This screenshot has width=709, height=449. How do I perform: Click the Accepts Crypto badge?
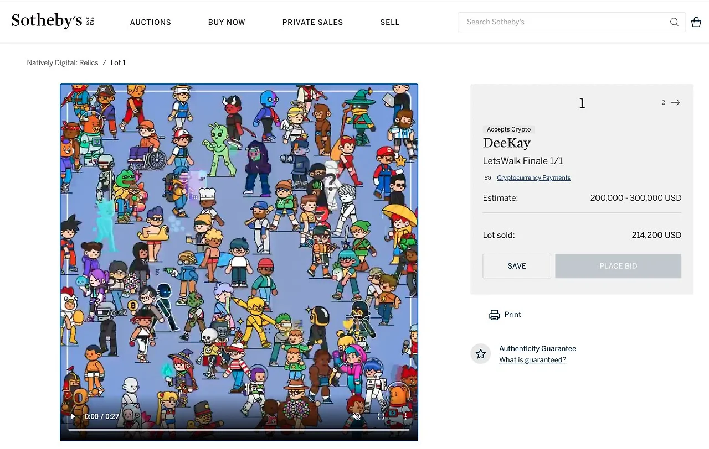click(x=509, y=129)
